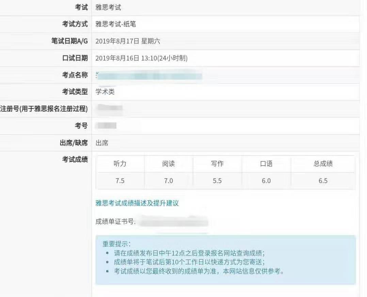This screenshot has height=297, width=367.
Task: Click the 成绩单证书号 certificate number text
Action: pos(116,222)
